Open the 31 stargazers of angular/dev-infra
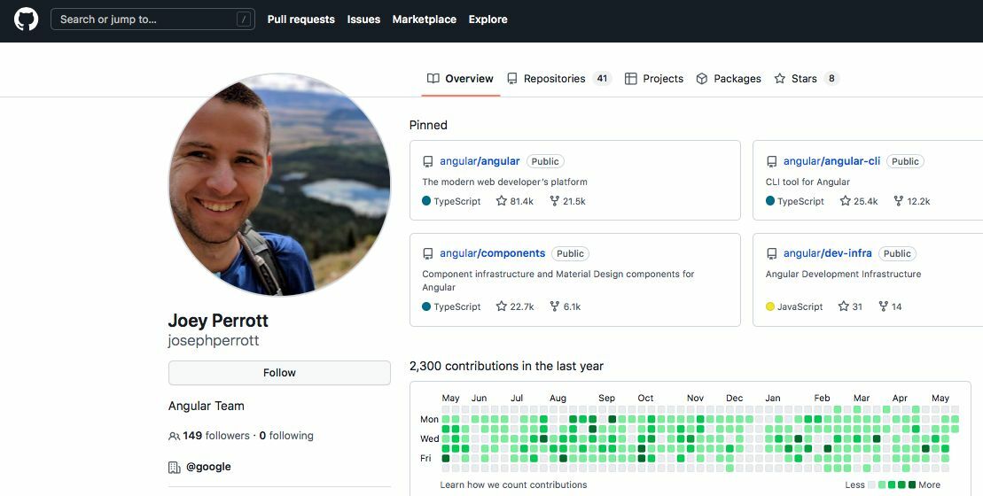This screenshot has height=496, width=983. (x=851, y=306)
